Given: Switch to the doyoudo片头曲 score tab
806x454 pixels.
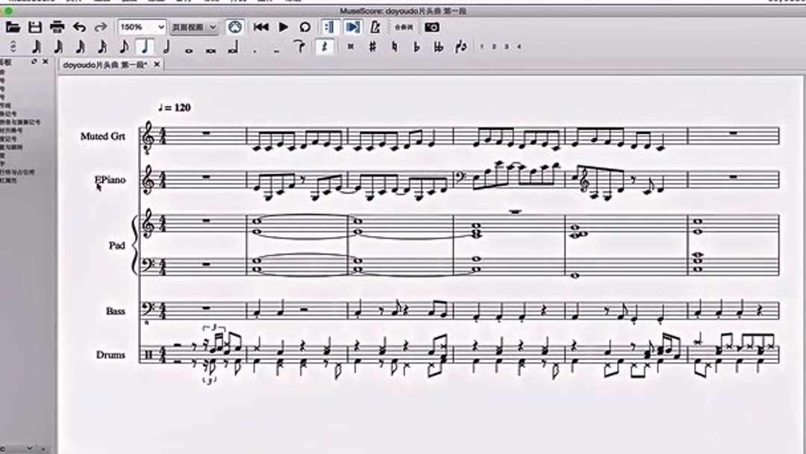Looking at the screenshot, I should [x=104, y=64].
